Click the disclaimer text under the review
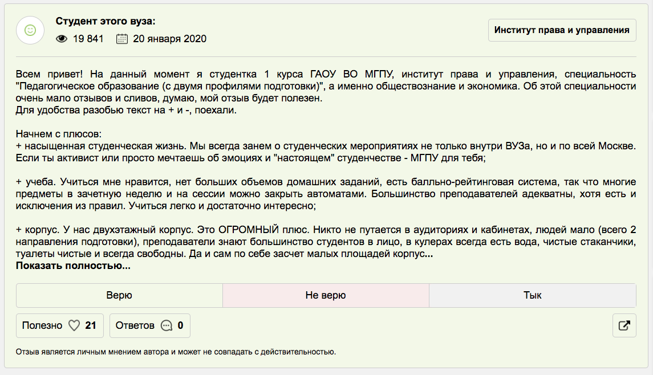 click(x=176, y=352)
